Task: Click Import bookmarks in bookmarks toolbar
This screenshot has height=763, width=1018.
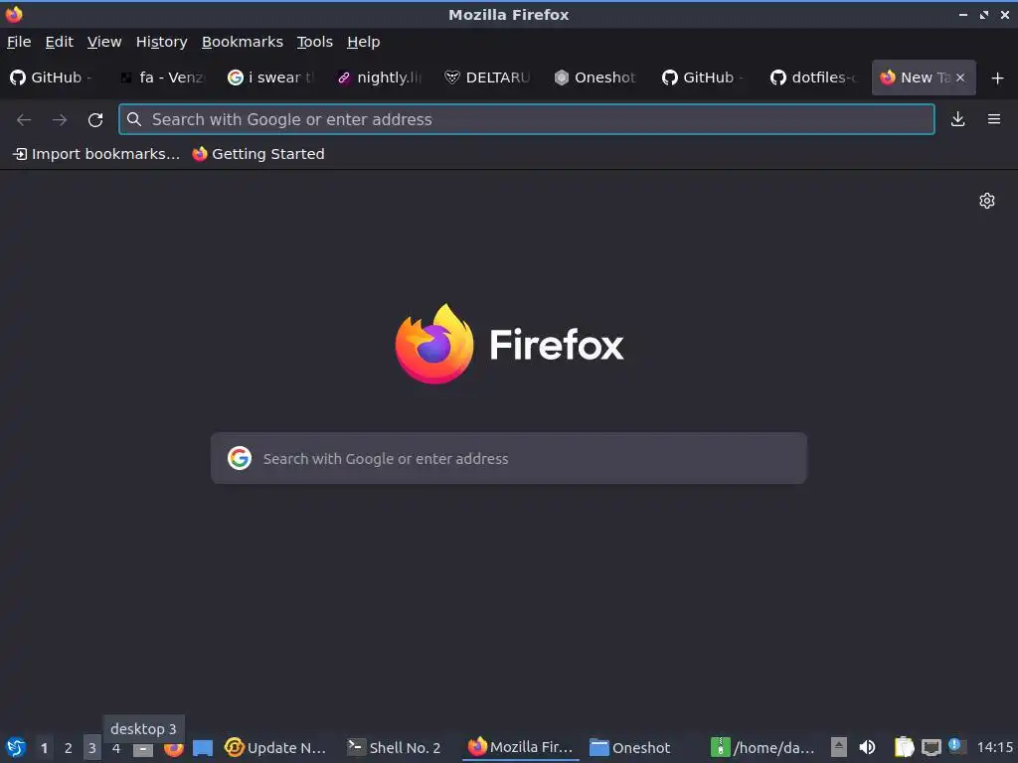Action: (96, 154)
